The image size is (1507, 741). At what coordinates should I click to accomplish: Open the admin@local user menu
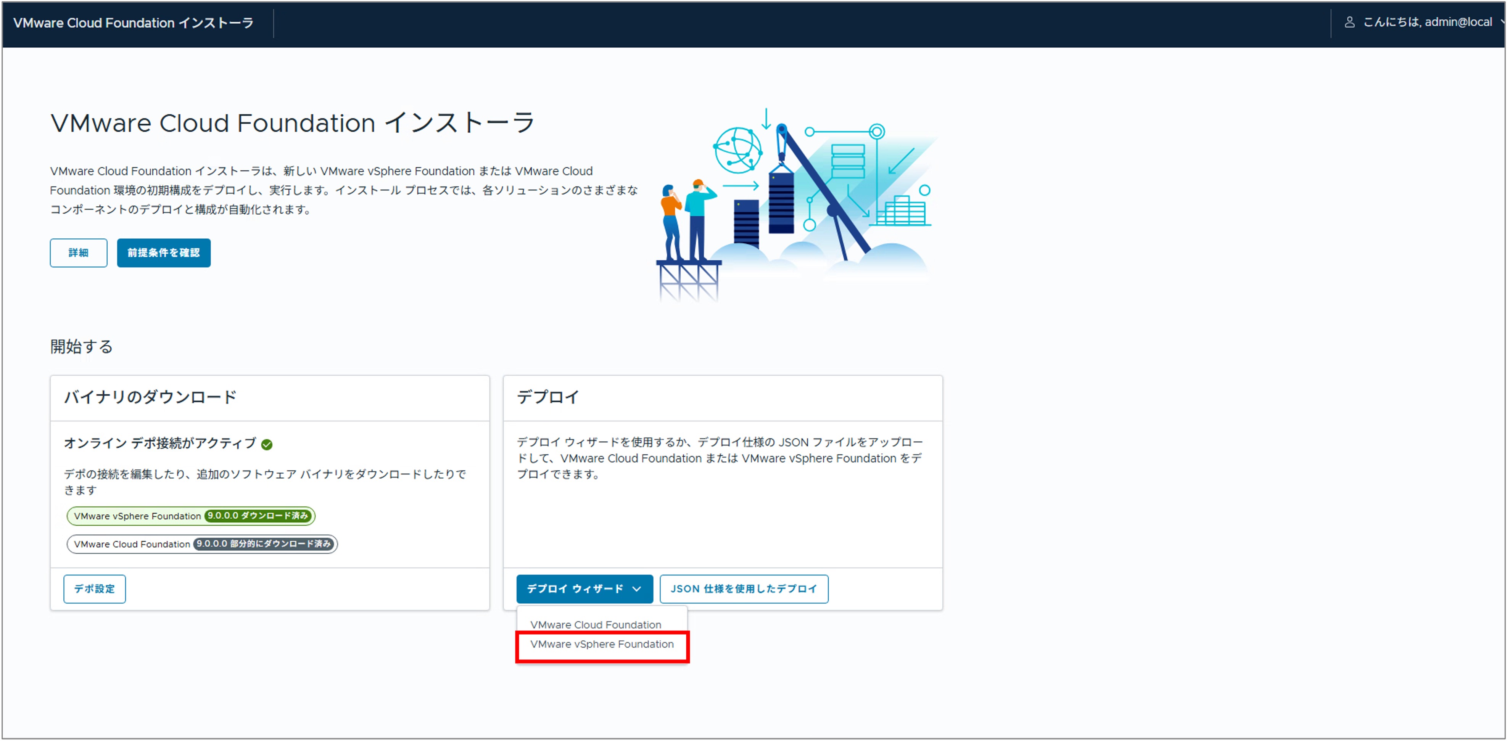1426,22
